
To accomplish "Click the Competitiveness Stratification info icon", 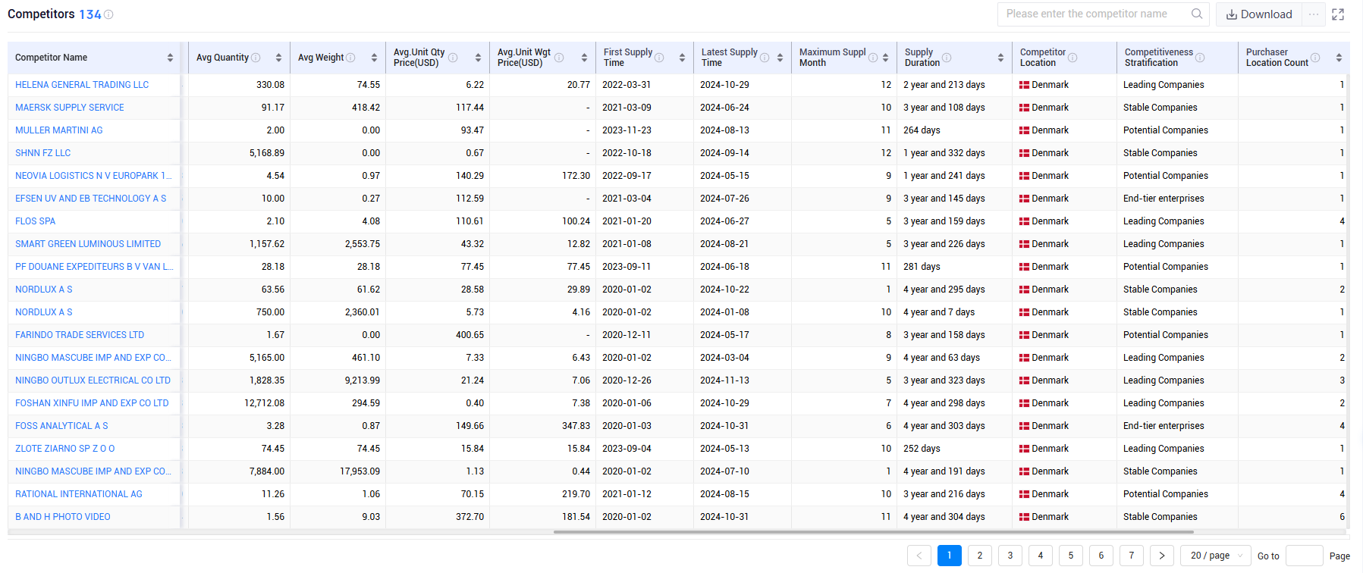I will click(x=1200, y=58).
